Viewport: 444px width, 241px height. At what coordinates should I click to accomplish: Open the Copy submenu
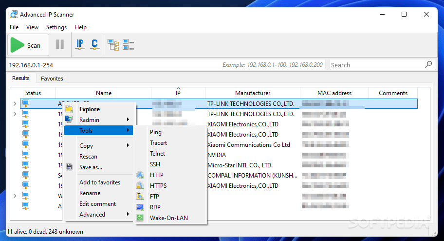pos(98,145)
